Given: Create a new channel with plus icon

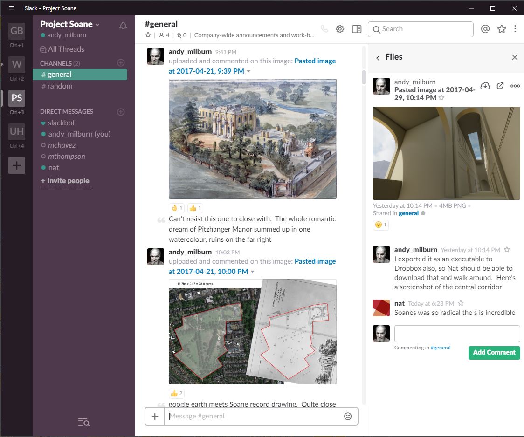Looking at the screenshot, I should coord(121,63).
